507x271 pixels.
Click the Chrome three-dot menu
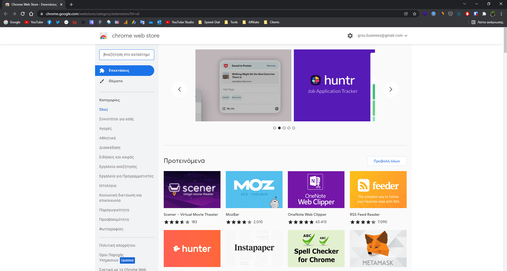(x=501, y=14)
